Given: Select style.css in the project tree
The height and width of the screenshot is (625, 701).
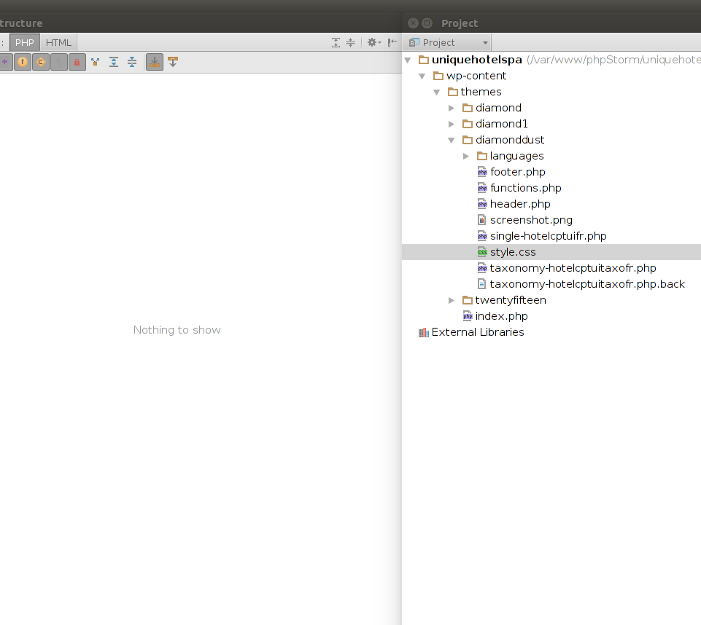Looking at the screenshot, I should pyautogui.click(x=513, y=252).
